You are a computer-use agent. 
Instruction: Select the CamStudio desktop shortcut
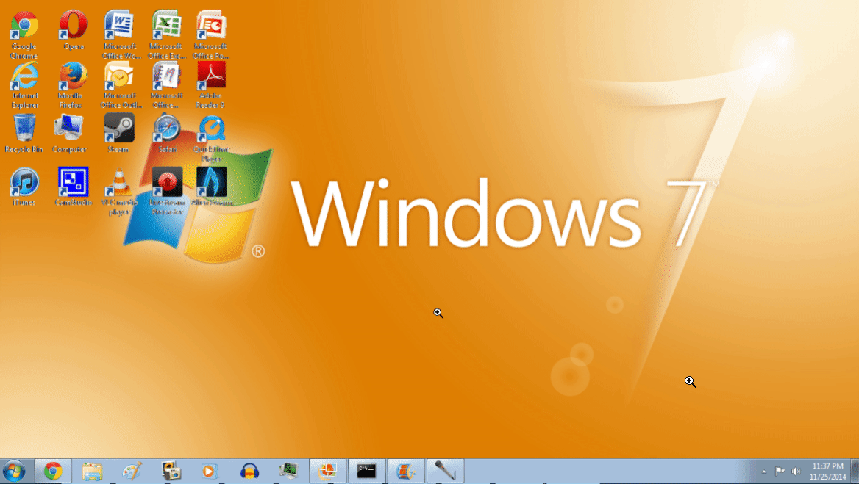pos(73,187)
